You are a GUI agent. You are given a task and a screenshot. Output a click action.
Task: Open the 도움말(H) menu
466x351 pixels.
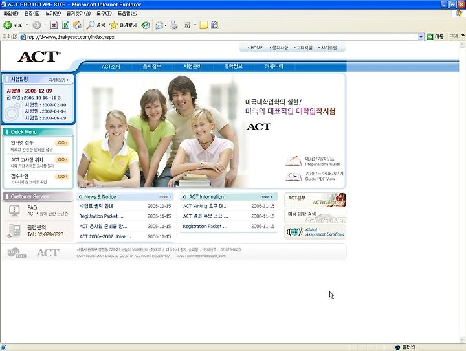point(128,14)
